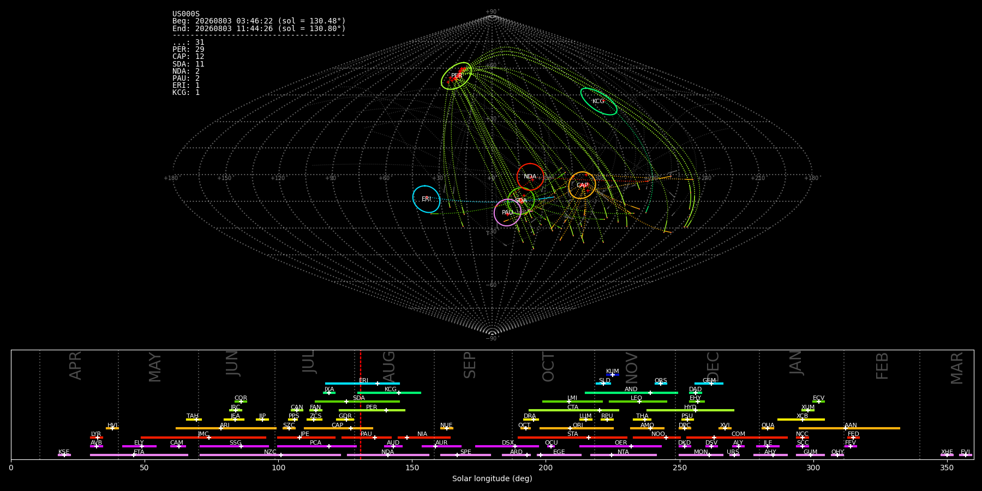Click the LEO shower activity bar
982x491 pixels.
click(x=638, y=402)
